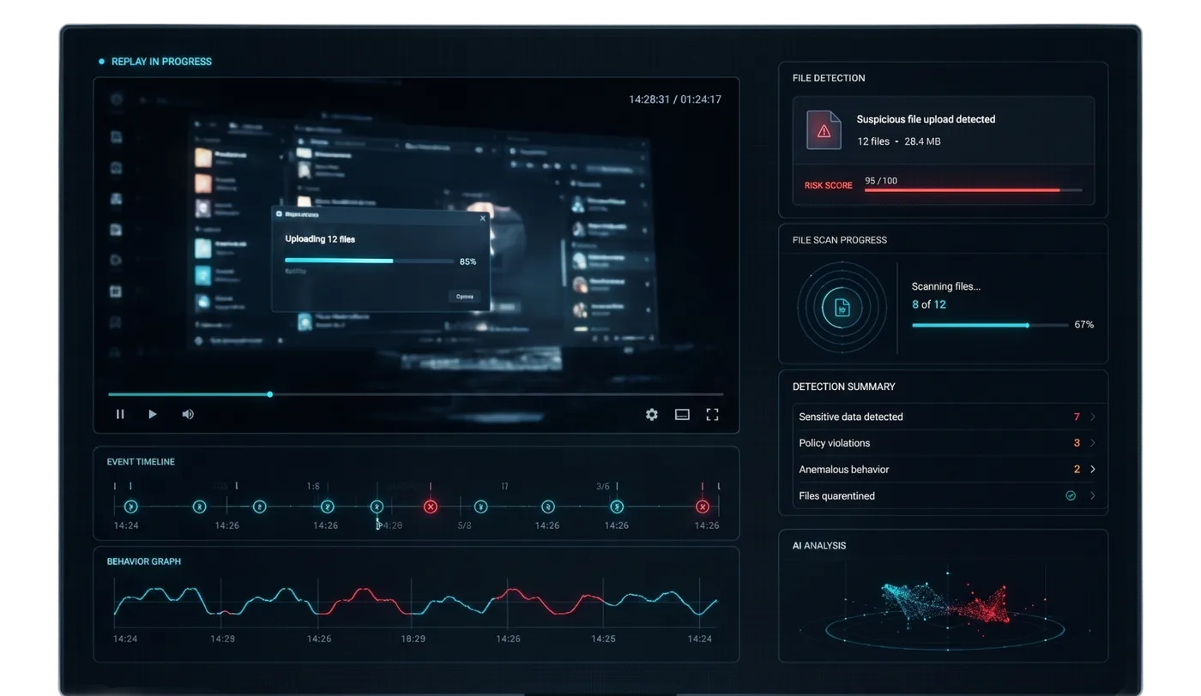Close the Uploading 12 files dialog
This screenshot has height=696, width=1201.
tap(483, 218)
